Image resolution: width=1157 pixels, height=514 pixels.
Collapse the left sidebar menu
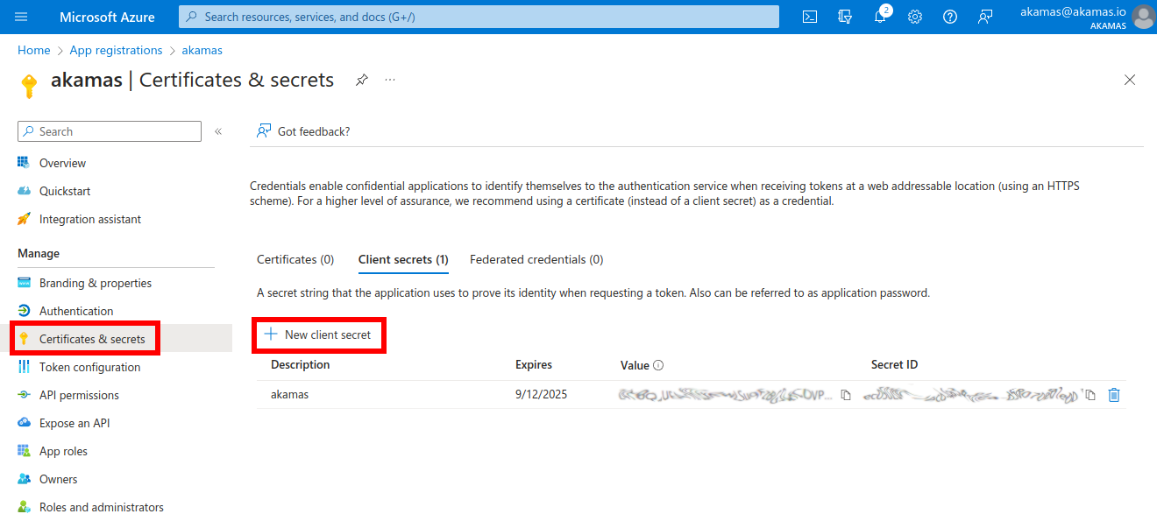(x=218, y=131)
